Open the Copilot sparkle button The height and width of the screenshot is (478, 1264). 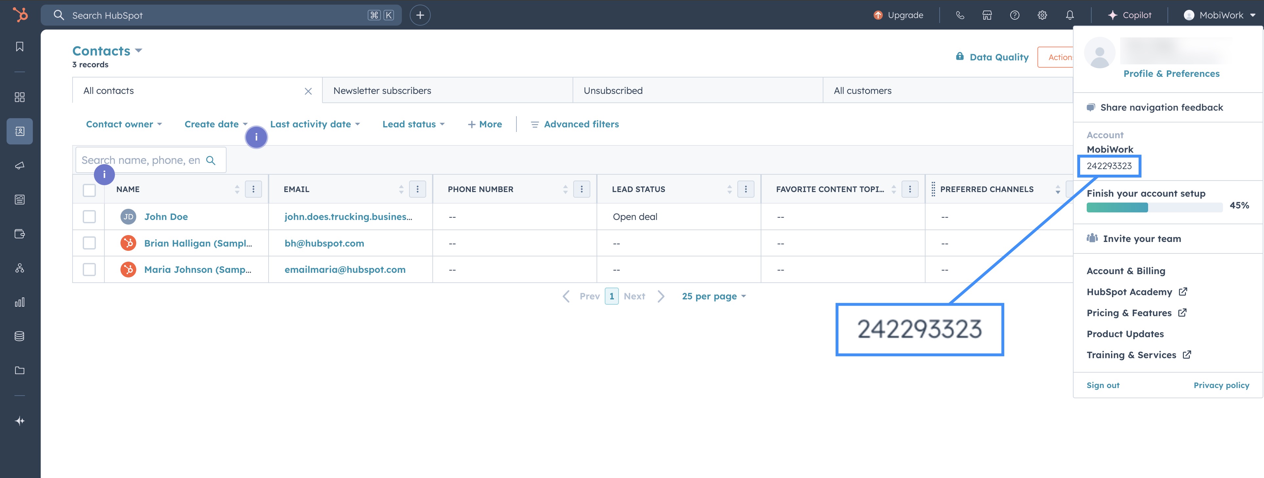point(1129,15)
